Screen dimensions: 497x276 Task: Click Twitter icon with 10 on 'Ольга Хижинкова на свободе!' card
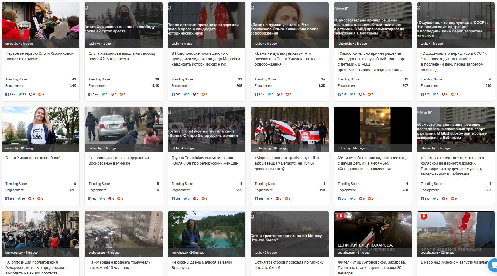[x=19, y=199]
